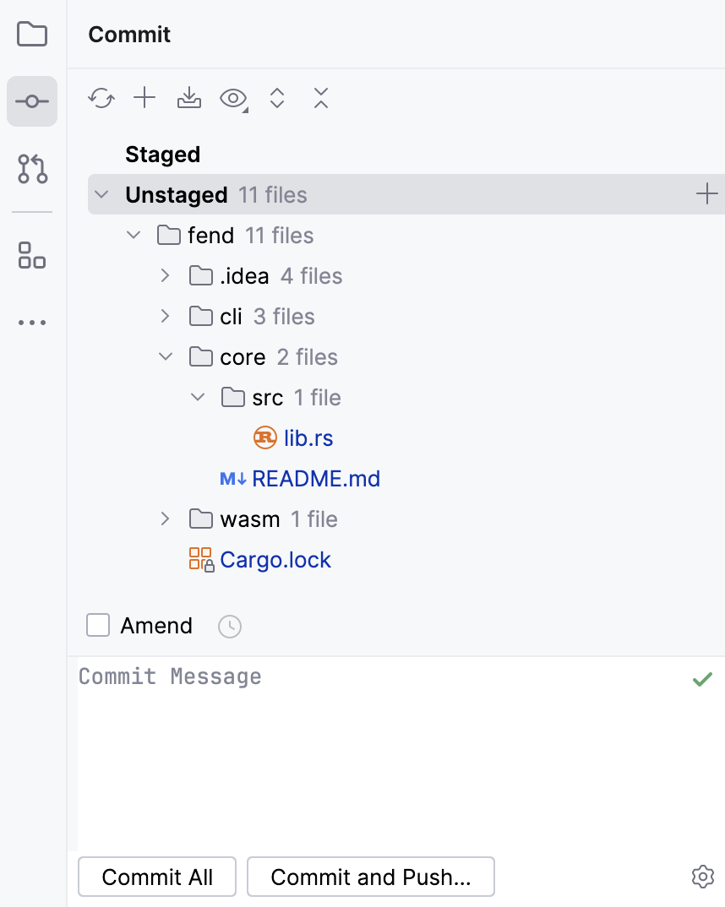Open More tool windows with the ellipsis icon
This screenshot has width=725, height=907.
31,322
